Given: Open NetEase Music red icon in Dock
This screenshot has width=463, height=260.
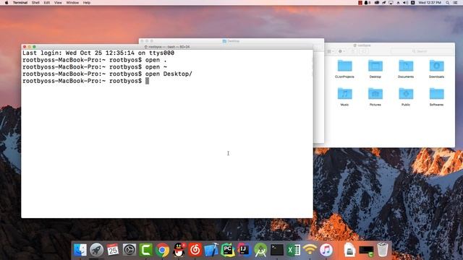Looking at the screenshot, I should (x=195, y=250).
